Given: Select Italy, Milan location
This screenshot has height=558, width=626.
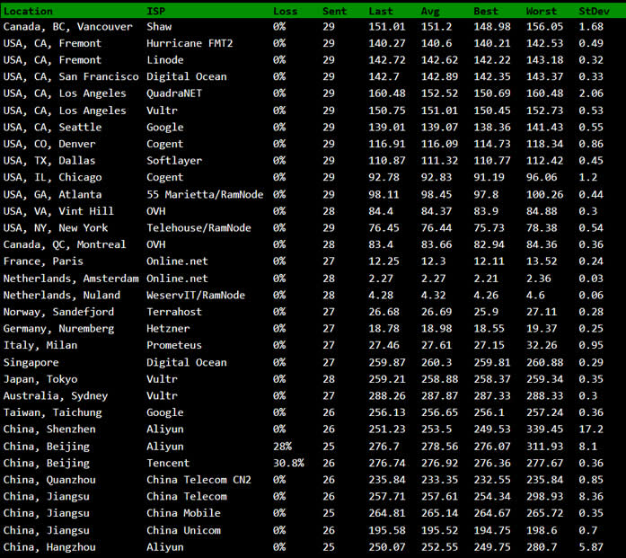Looking at the screenshot, I should pos(40,345).
